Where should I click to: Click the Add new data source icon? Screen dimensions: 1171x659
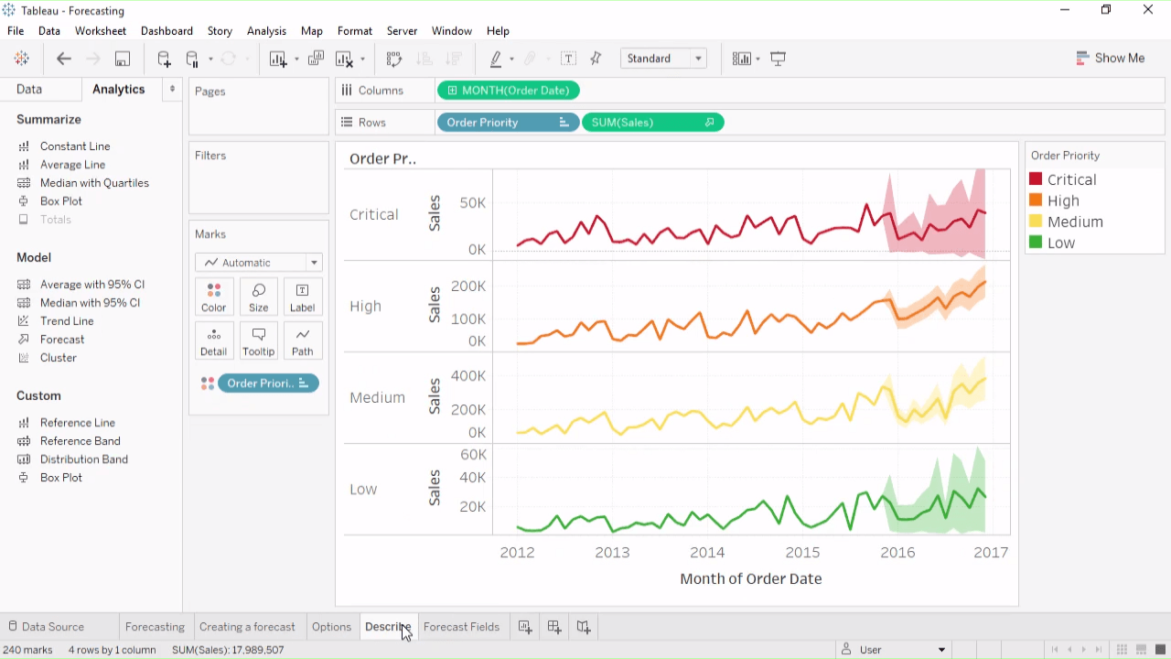164,59
